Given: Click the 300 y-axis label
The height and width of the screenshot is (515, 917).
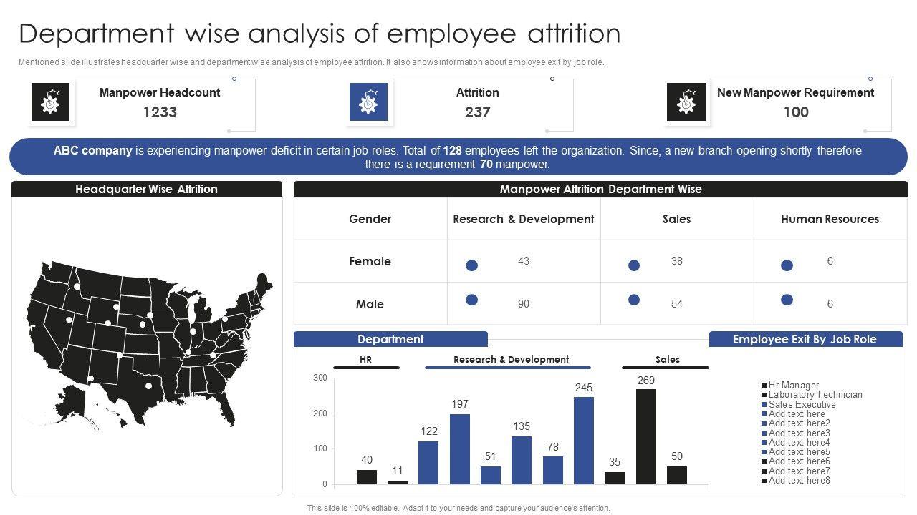Looking at the screenshot, I should (x=320, y=378).
